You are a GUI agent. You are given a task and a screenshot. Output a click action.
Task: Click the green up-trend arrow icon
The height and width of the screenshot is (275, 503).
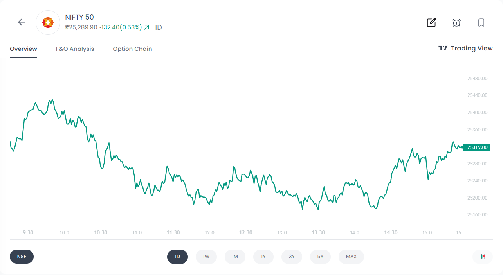pos(147,27)
